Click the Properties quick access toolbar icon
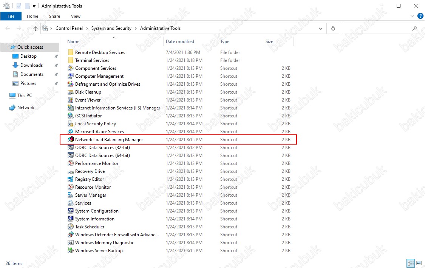425x268 pixels. pyautogui.click(x=19, y=6)
